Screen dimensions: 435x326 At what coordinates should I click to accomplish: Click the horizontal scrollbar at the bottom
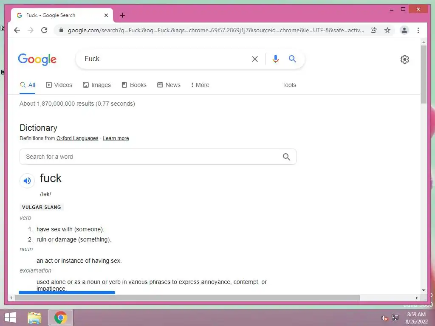[x=187, y=298]
